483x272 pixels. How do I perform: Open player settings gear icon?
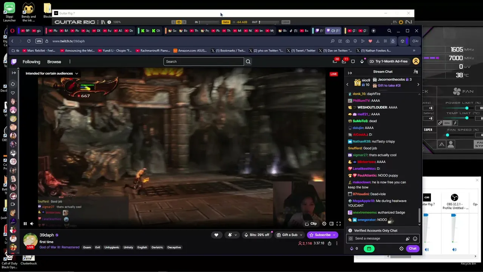324,224
